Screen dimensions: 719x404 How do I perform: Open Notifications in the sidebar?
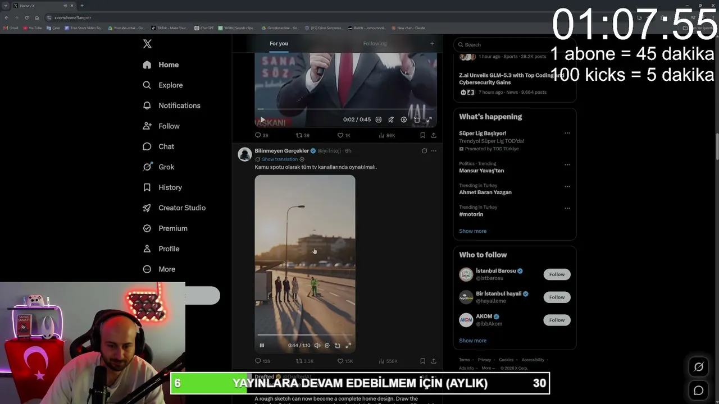tap(171, 105)
